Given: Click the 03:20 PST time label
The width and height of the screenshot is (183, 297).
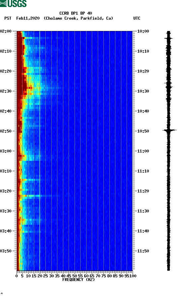Looking at the screenshot, I should click(6, 191).
